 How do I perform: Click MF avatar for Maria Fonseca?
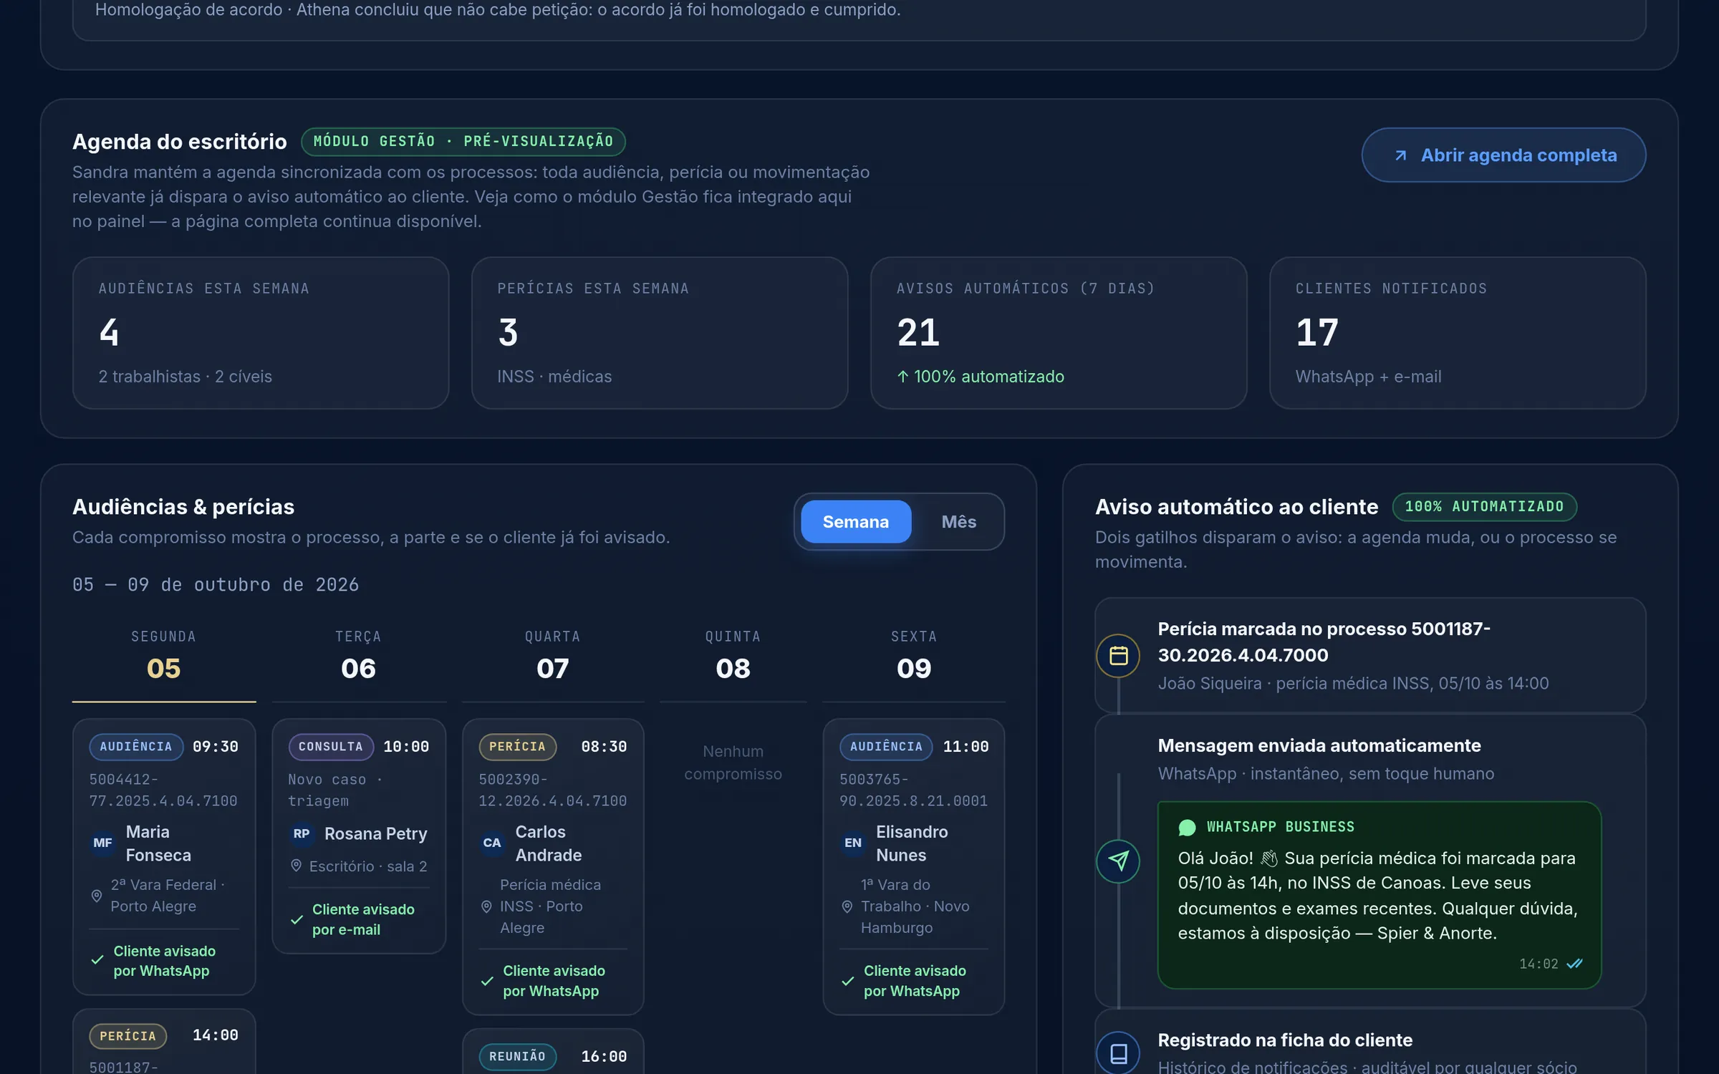(102, 843)
